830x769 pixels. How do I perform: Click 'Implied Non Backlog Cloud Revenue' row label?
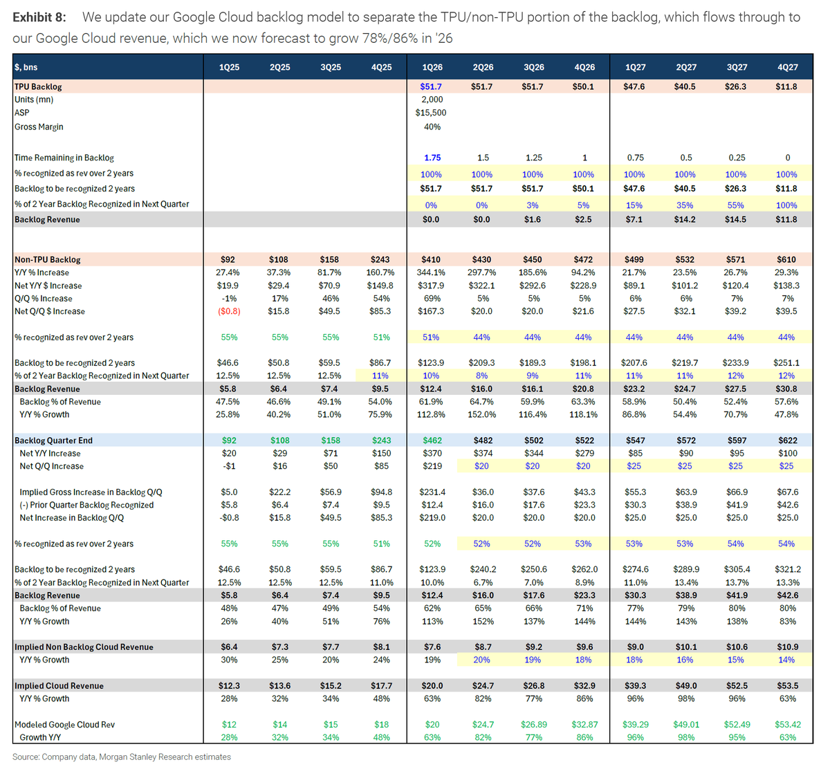(84, 647)
